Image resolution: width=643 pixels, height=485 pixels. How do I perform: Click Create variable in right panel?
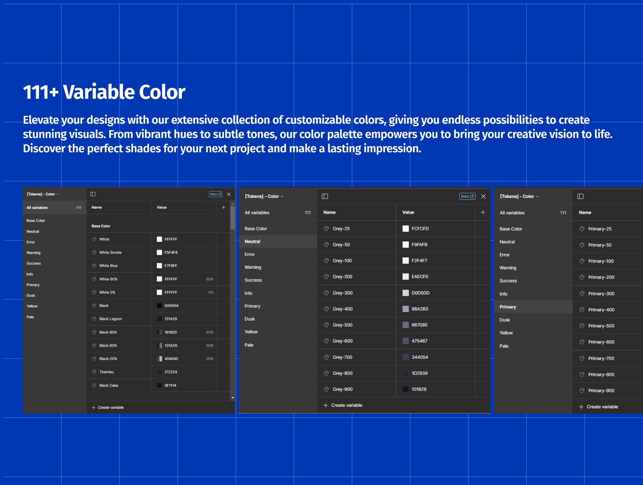click(598, 407)
